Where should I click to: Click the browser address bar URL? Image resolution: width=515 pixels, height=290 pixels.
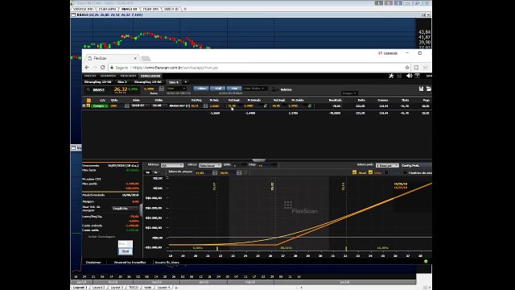click(175, 68)
